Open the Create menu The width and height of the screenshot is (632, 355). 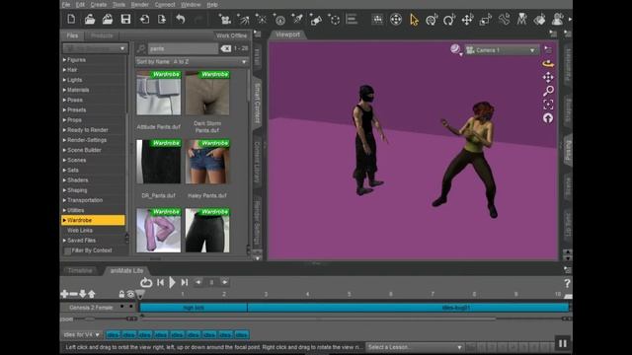(x=99, y=5)
